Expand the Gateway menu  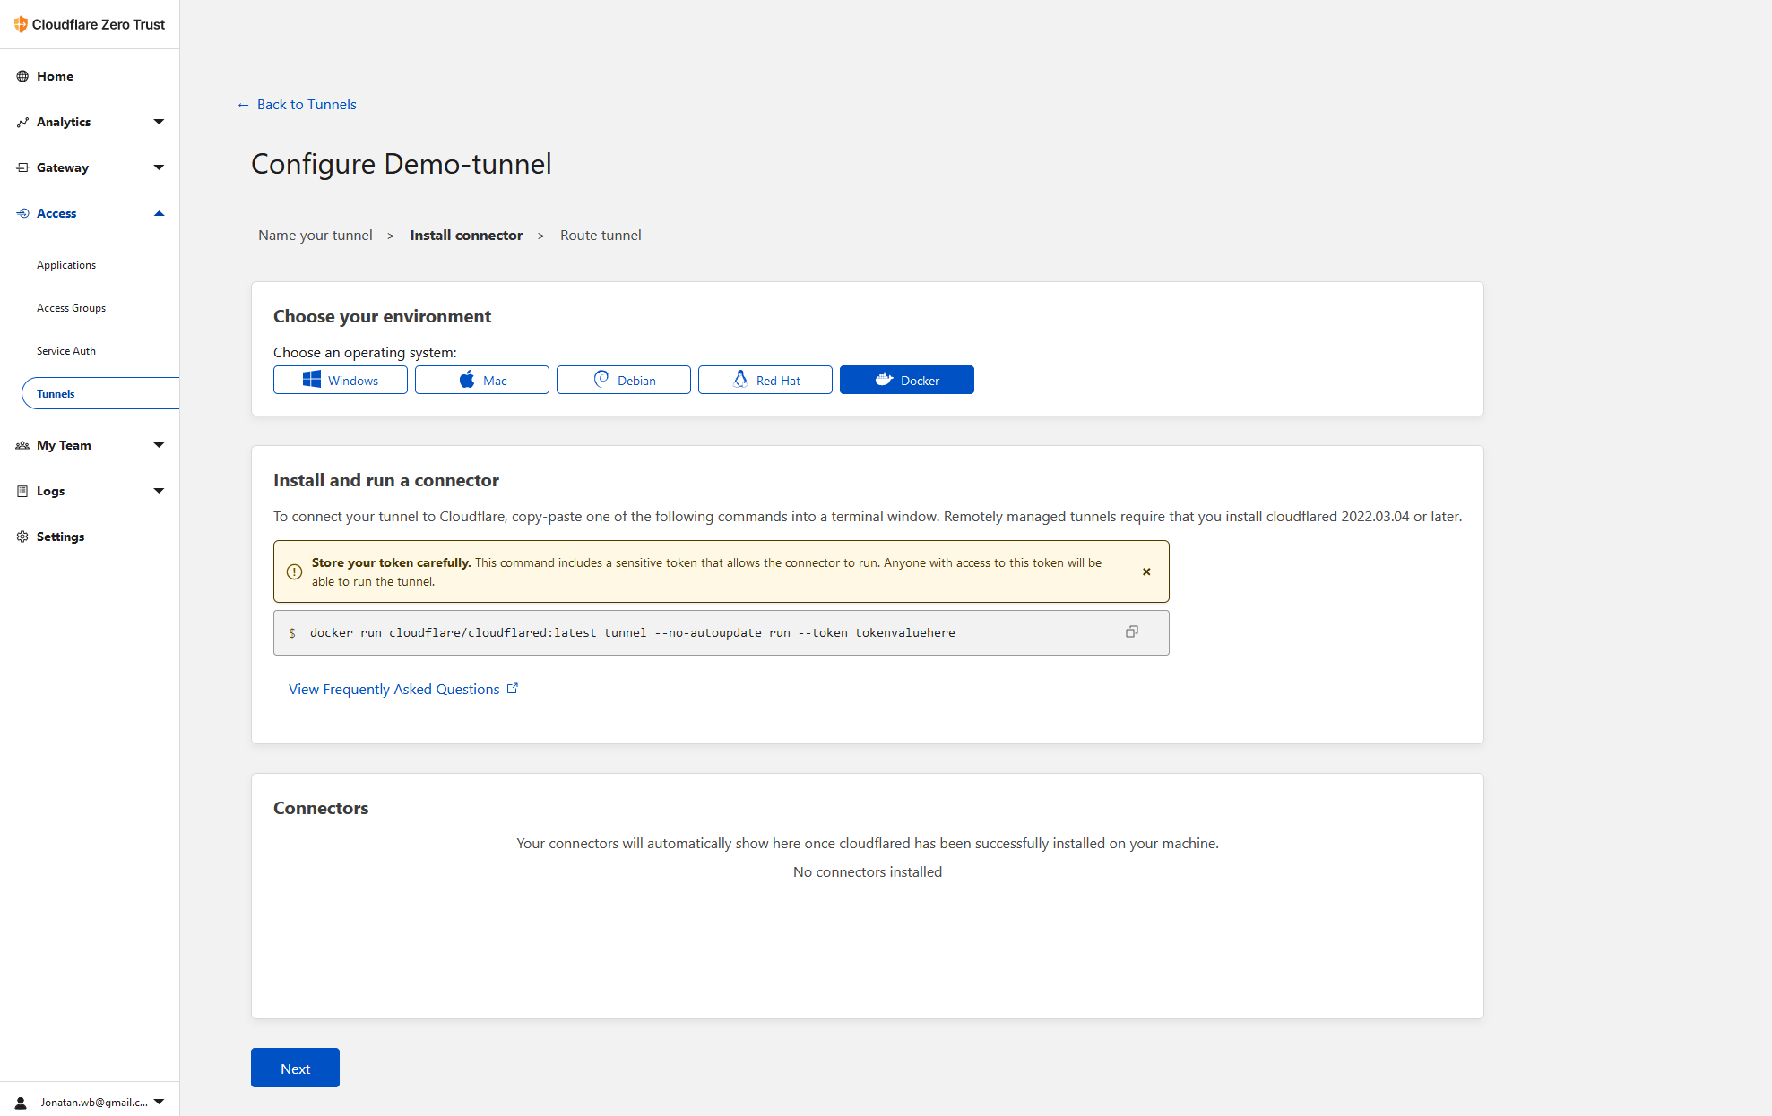[x=159, y=167]
